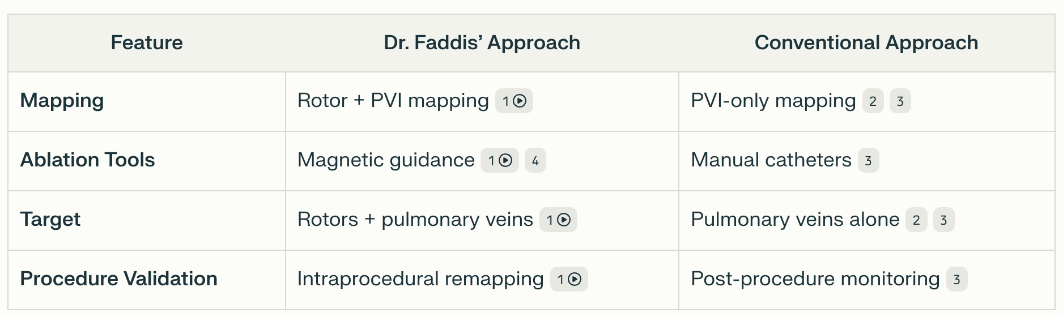Open citation 4 next to Magnetic guidance

click(535, 161)
